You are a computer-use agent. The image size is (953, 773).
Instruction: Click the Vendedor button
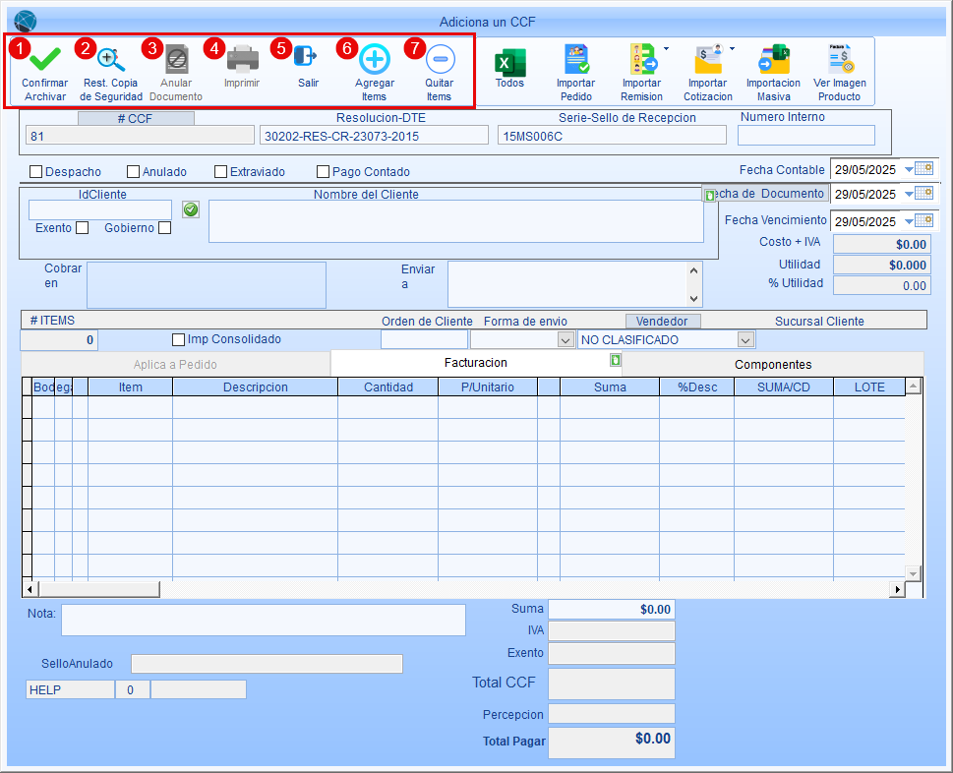[663, 321]
